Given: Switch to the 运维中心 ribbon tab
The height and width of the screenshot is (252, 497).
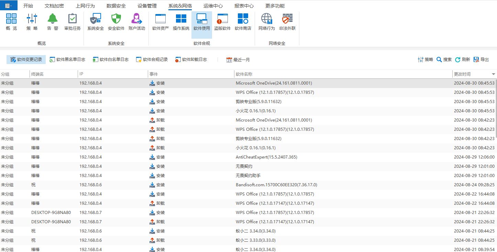Looking at the screenshot, I should tap(213, 6).
